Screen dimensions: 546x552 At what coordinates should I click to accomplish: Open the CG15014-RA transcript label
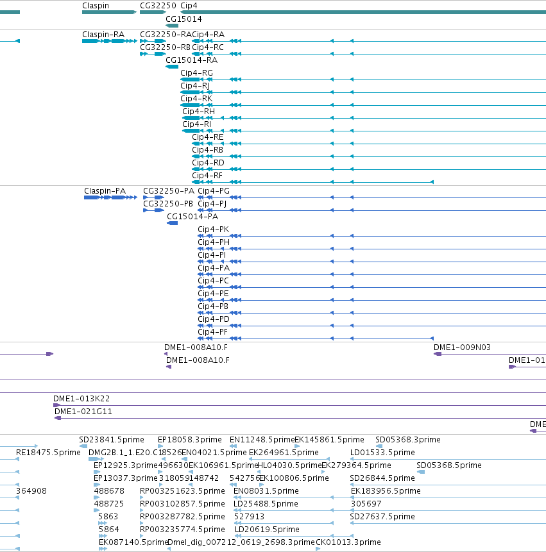point(192,60)
